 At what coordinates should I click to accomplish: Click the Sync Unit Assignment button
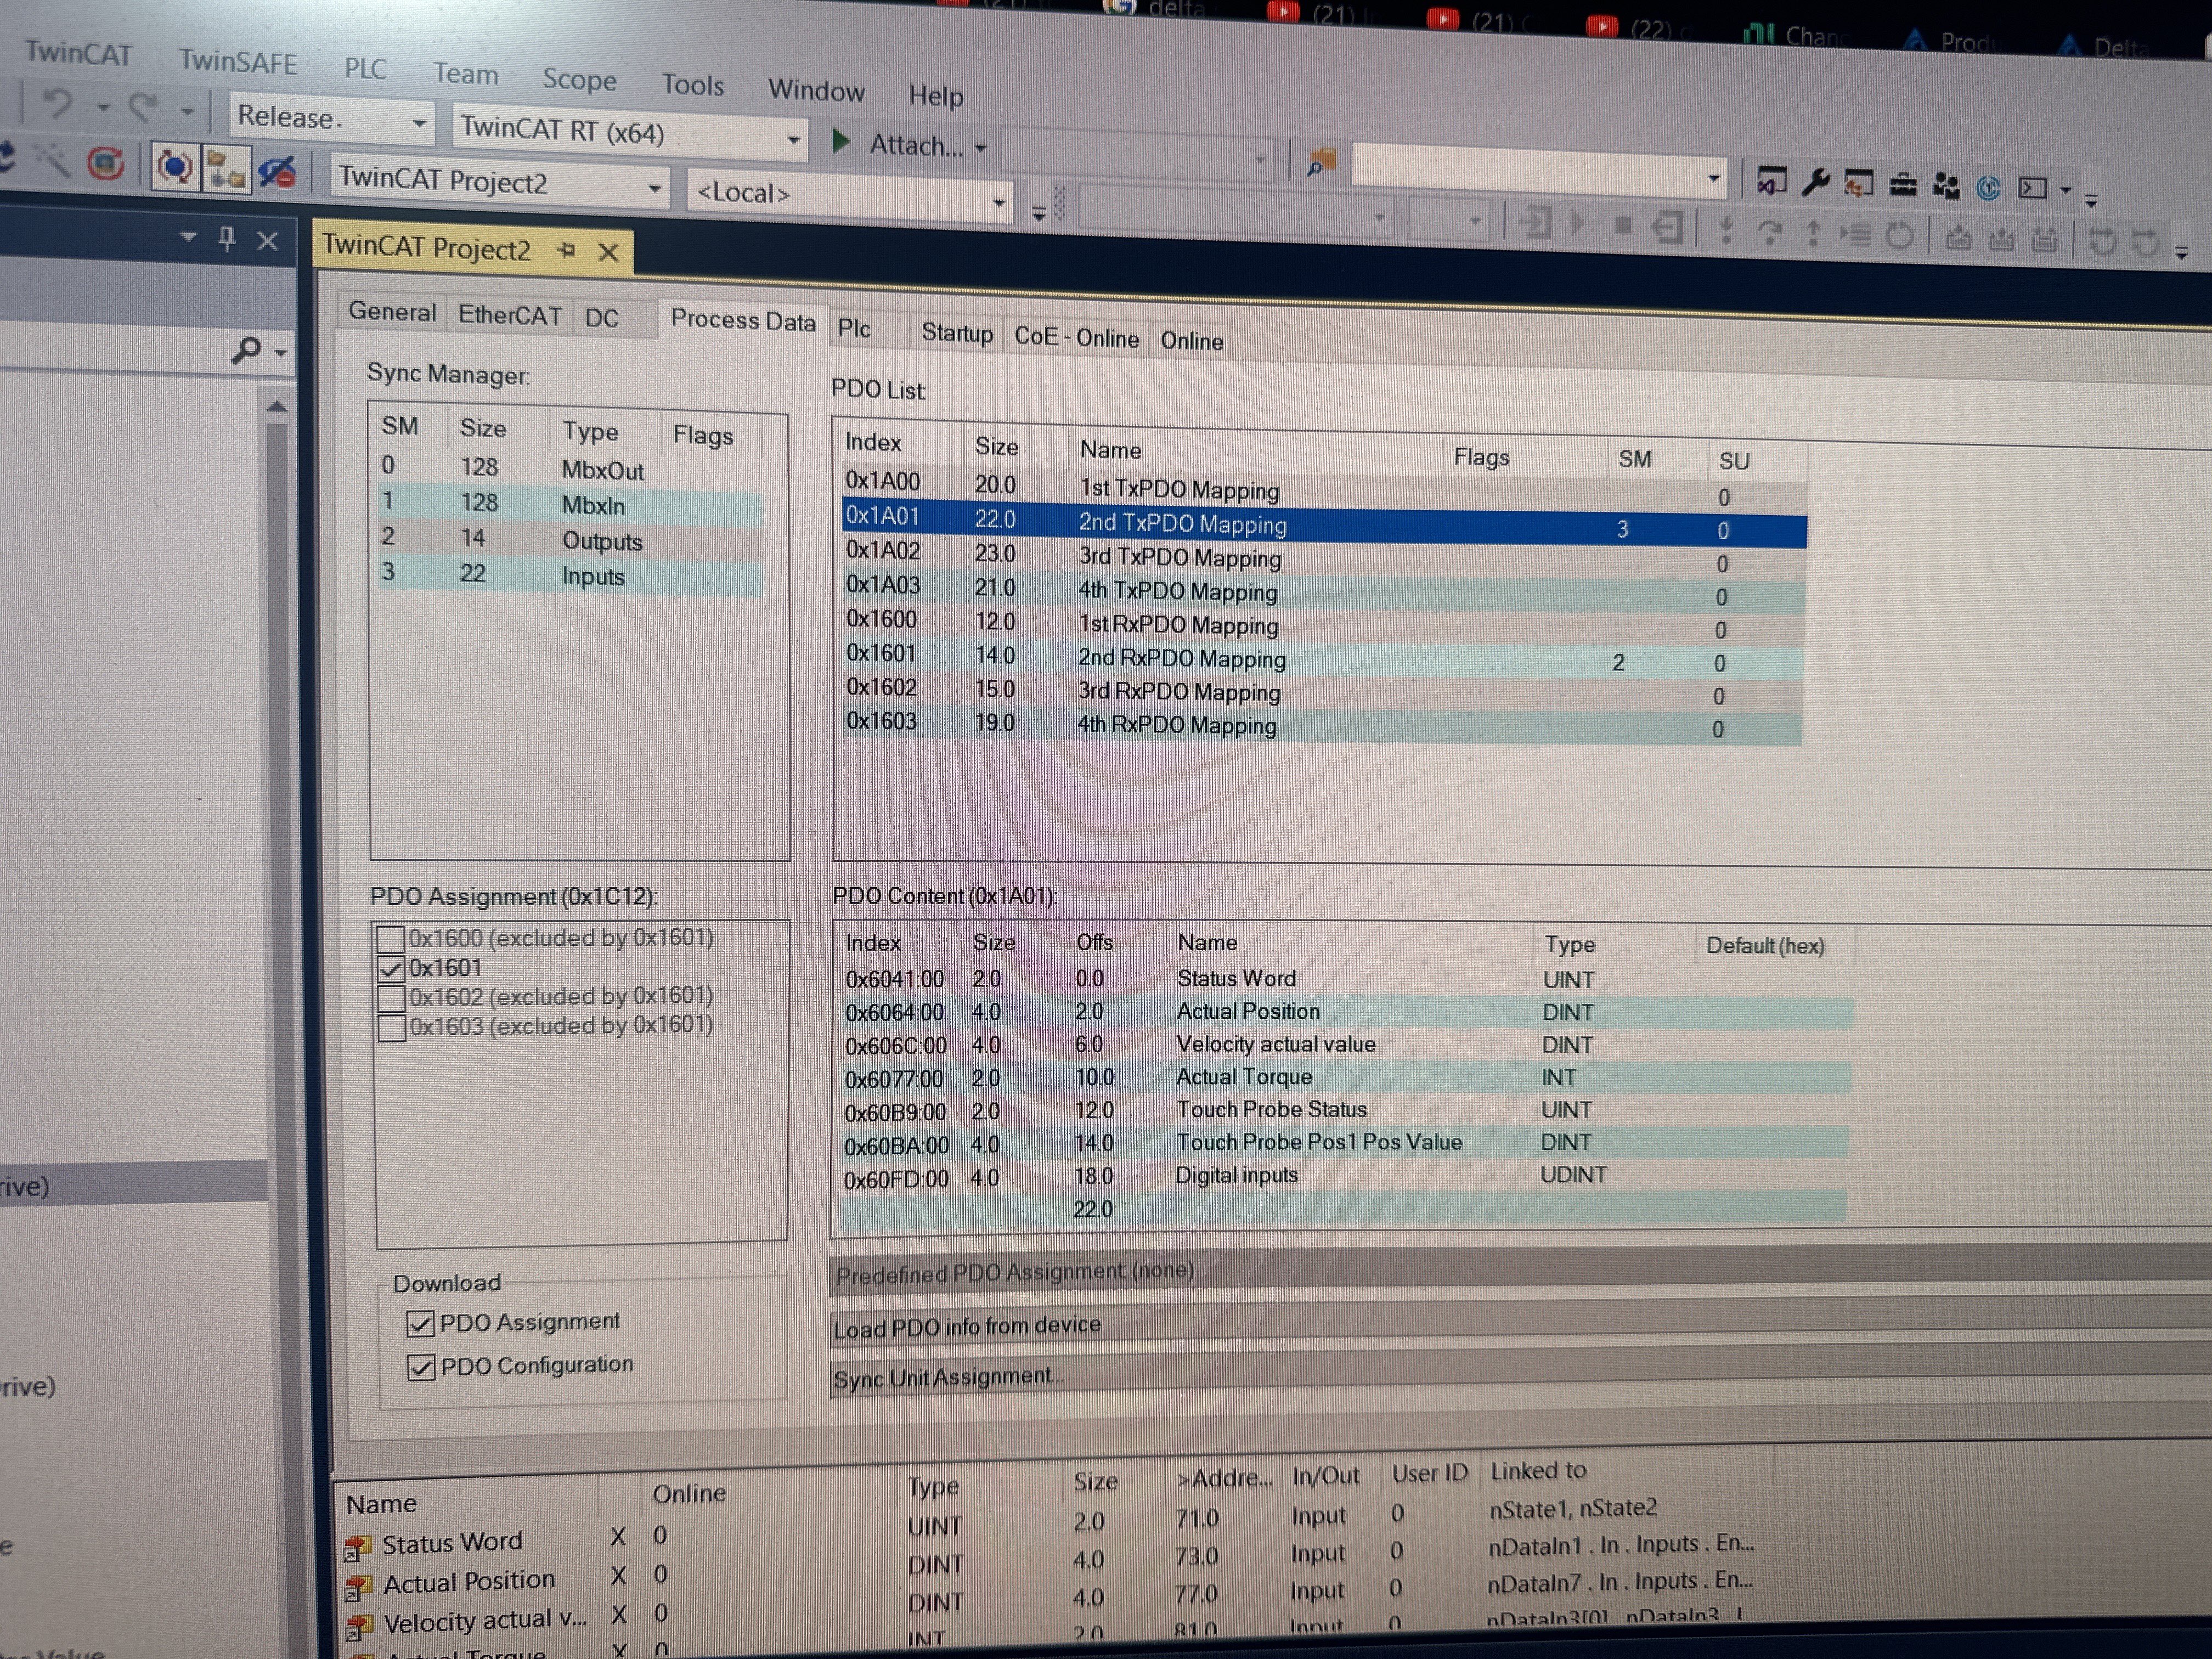pos(946,1378)
